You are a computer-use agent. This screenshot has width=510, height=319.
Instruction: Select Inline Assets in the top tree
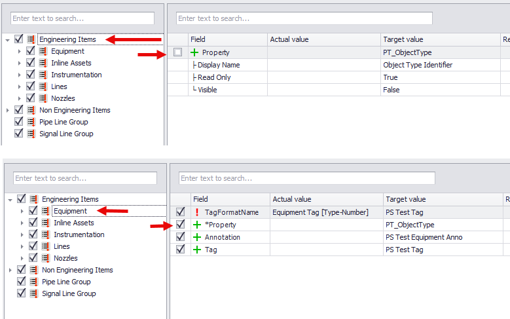click(x=71, y=63)
